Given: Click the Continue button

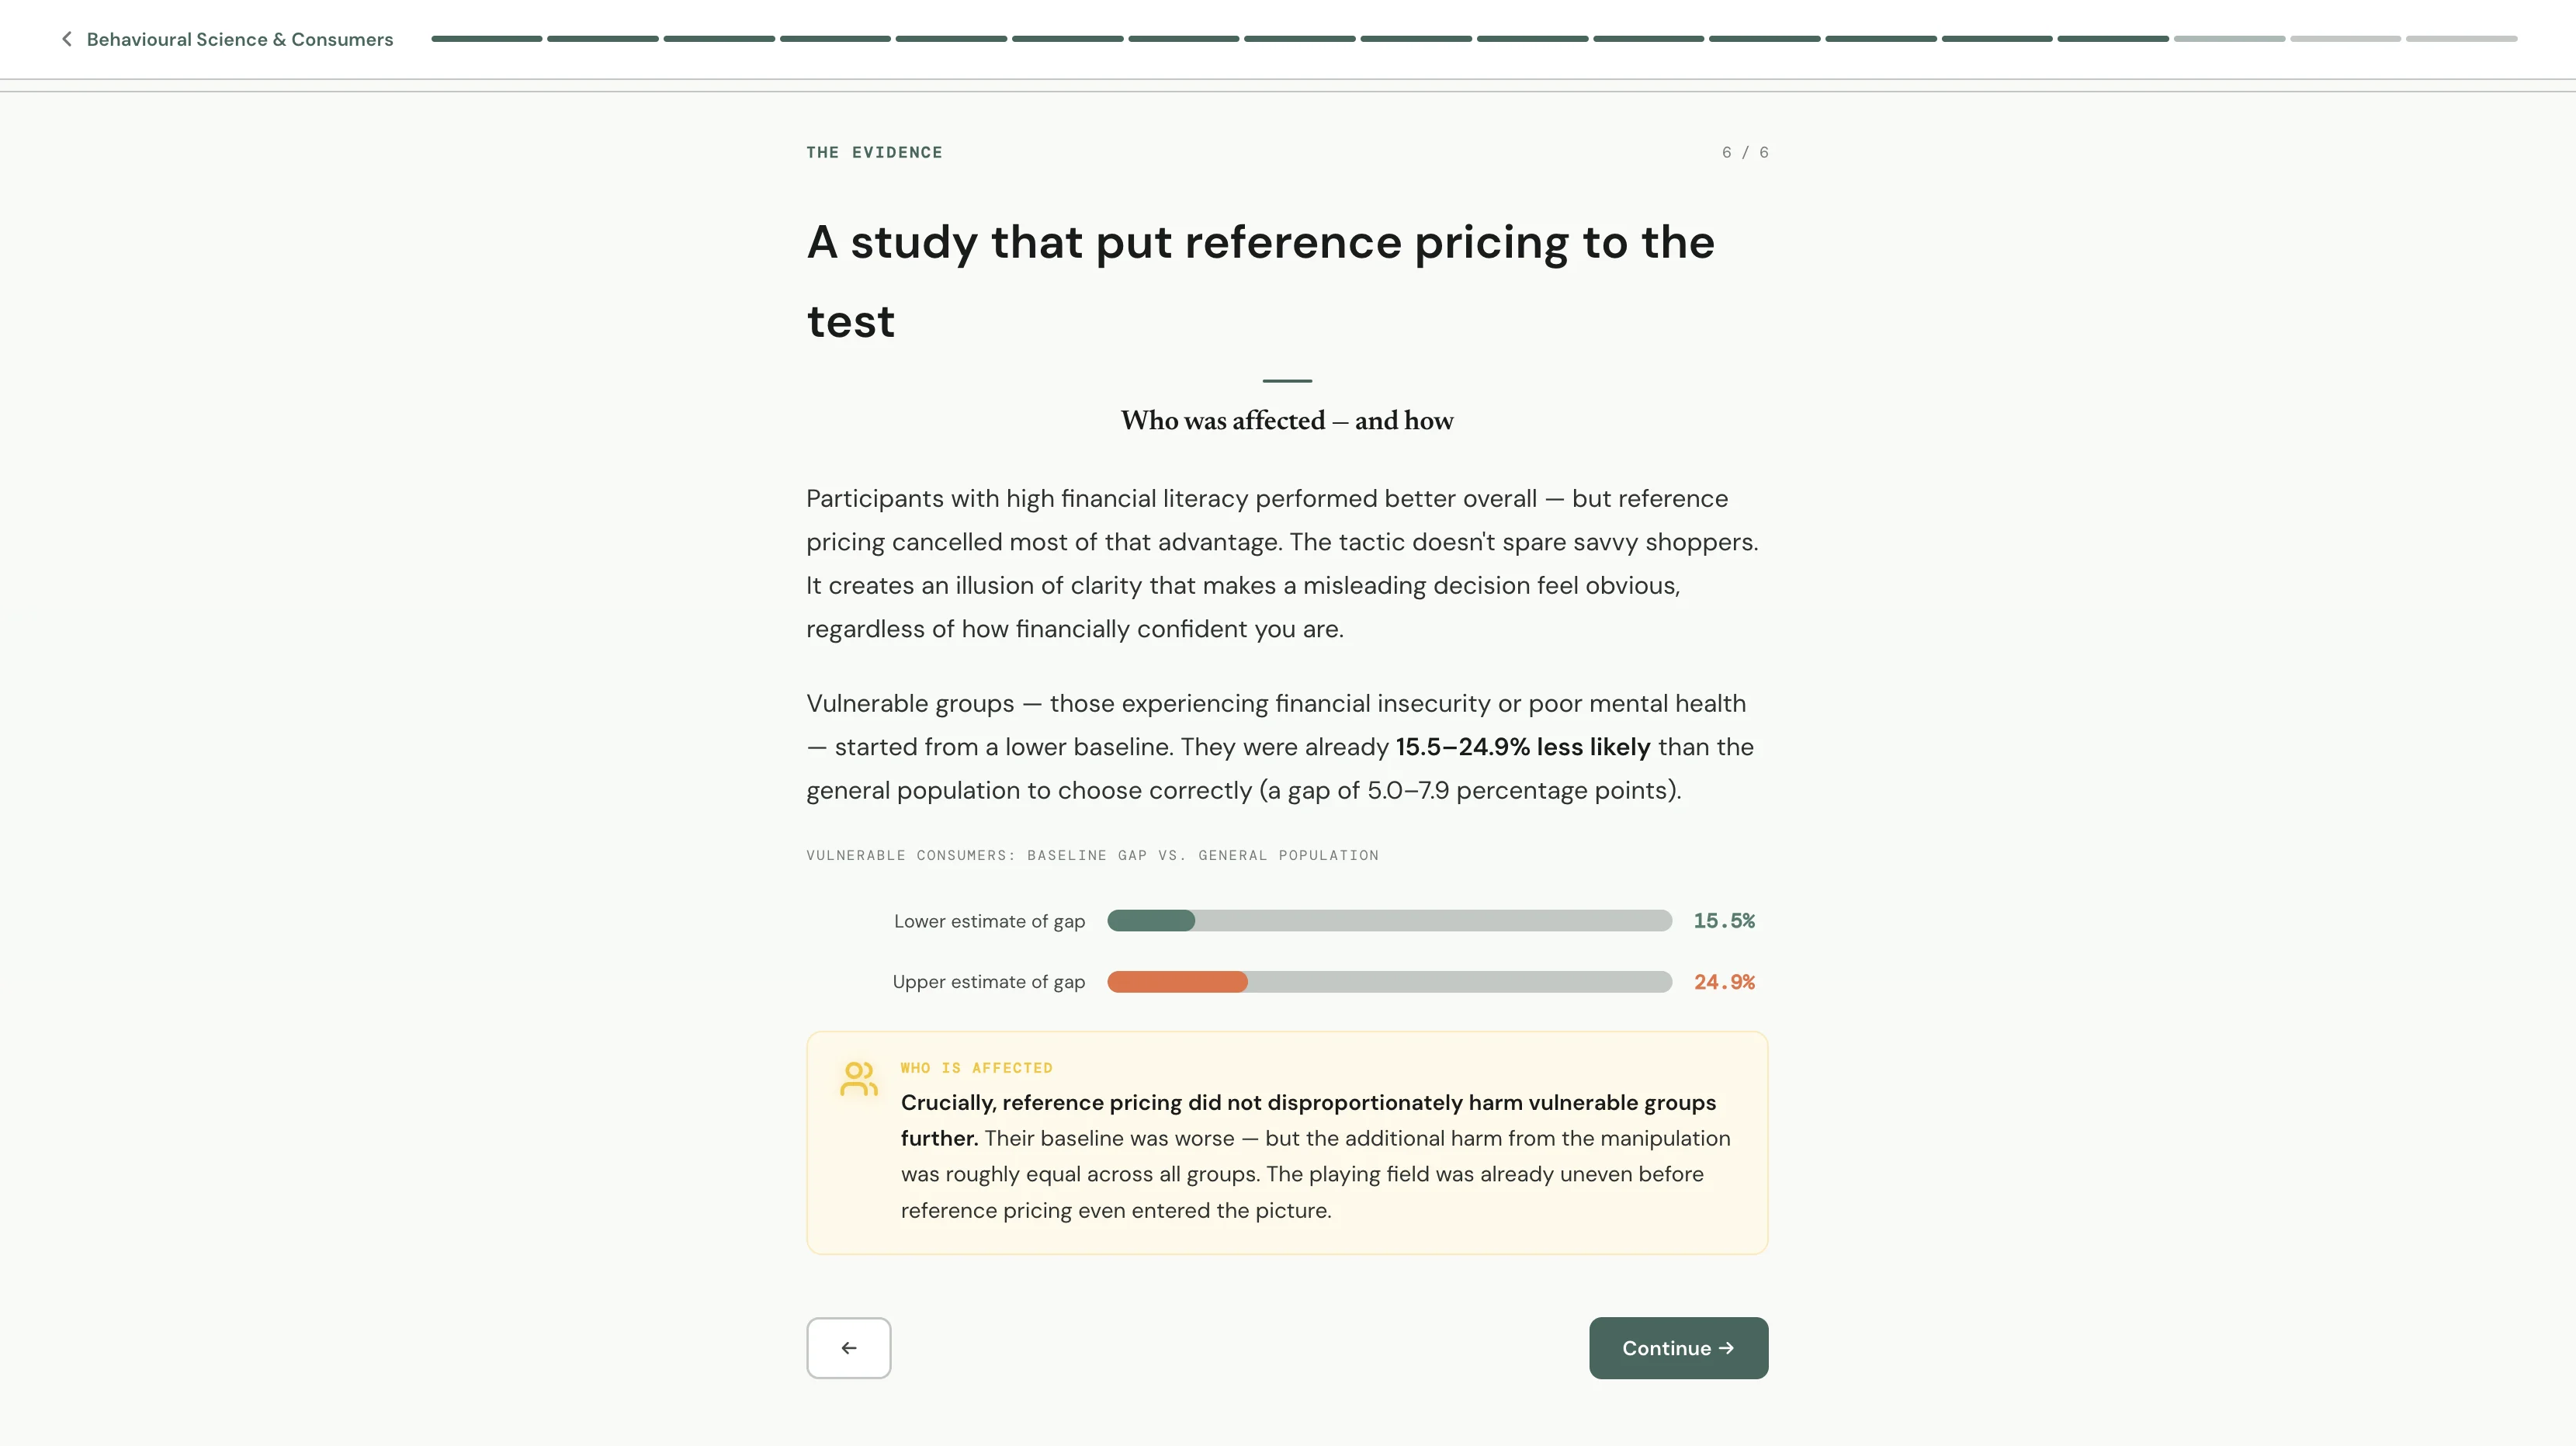Looking at the screenshot, I should [x=1677, y=1348].
